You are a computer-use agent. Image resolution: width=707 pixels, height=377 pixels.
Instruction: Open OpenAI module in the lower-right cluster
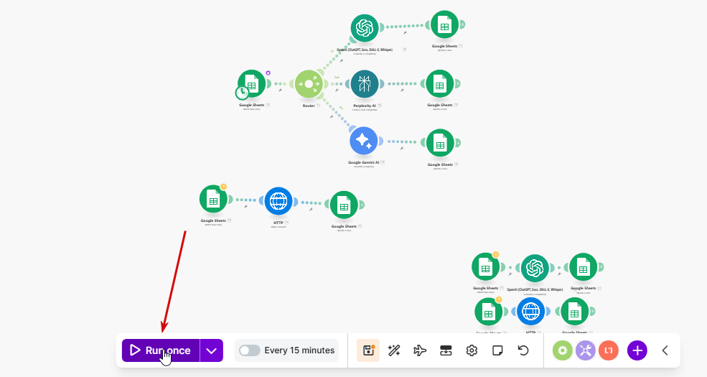pos(535,269)
